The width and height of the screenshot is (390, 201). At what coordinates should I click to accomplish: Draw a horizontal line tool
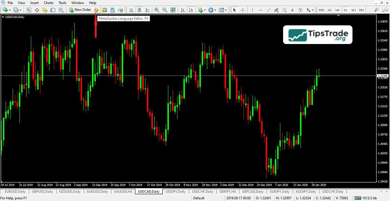coord(260,10)
